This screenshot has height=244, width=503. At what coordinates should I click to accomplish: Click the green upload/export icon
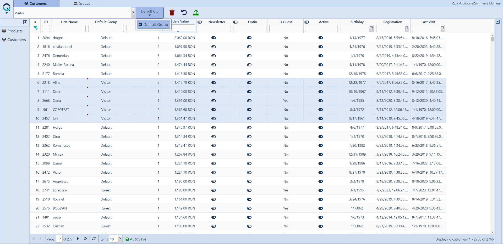(x=196, y=13)
